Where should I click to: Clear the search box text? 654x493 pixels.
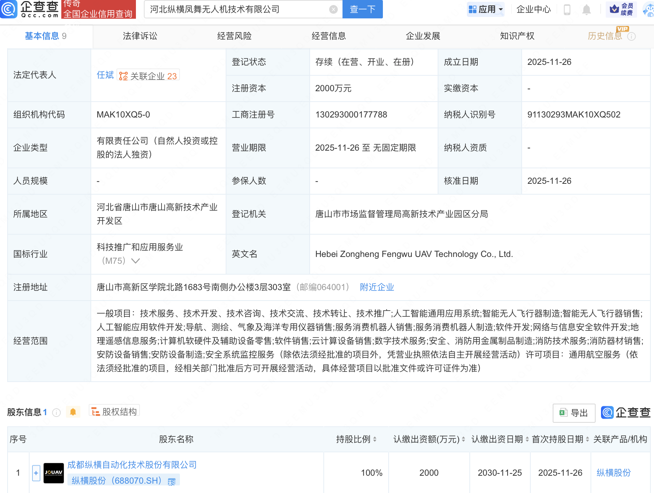pos(333,9)
